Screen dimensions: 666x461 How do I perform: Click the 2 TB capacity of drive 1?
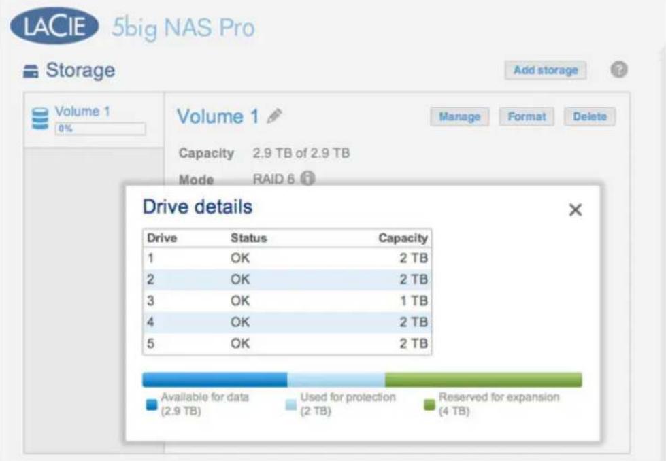point(414,258)
